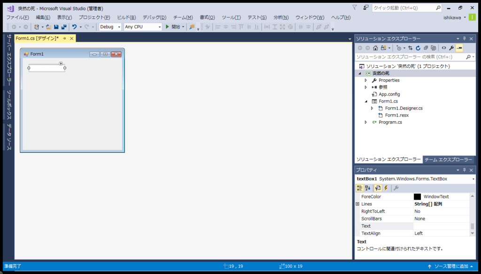Click the Find in Files toolbar icon

(192, 27)
